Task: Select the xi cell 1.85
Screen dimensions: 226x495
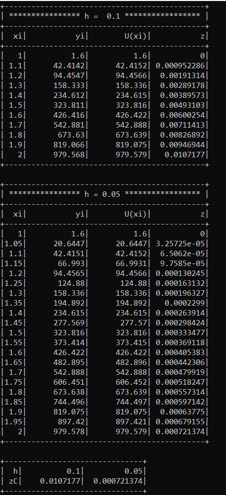Action: point(13,402)
